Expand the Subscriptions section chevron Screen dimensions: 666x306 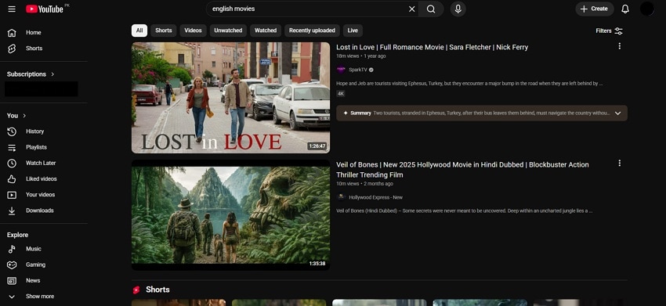pyautogui.click(x=52, y=74)
